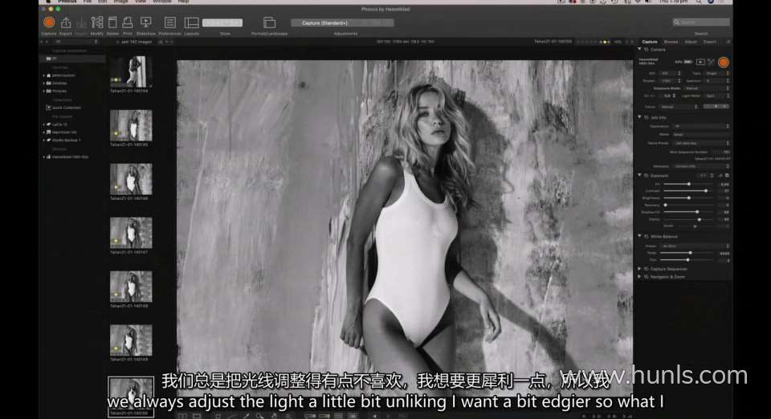
Task: Open Preferences from the toolbar
Action: [169, 22]
